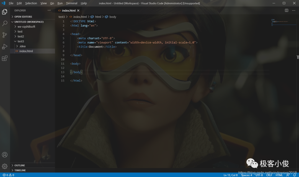Click the meta viewport line

[x=137, y=43]
